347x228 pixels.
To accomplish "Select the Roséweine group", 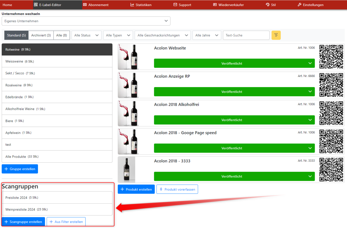I will [57, 85].
